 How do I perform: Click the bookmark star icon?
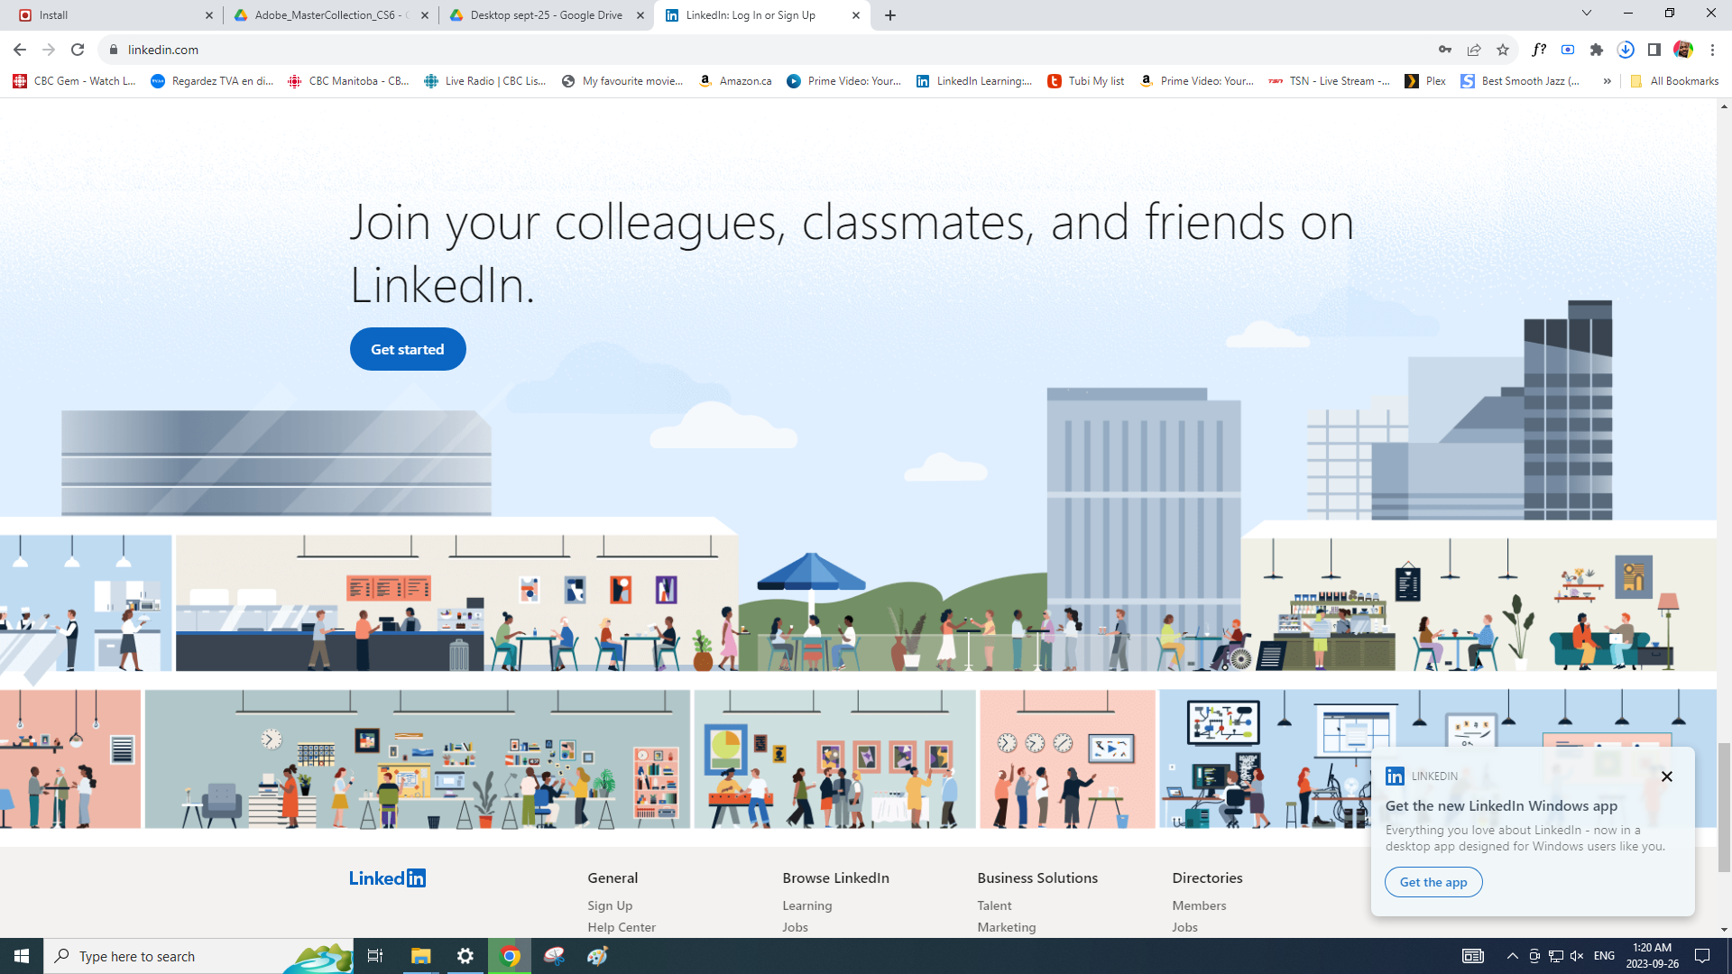point(1503,50)
